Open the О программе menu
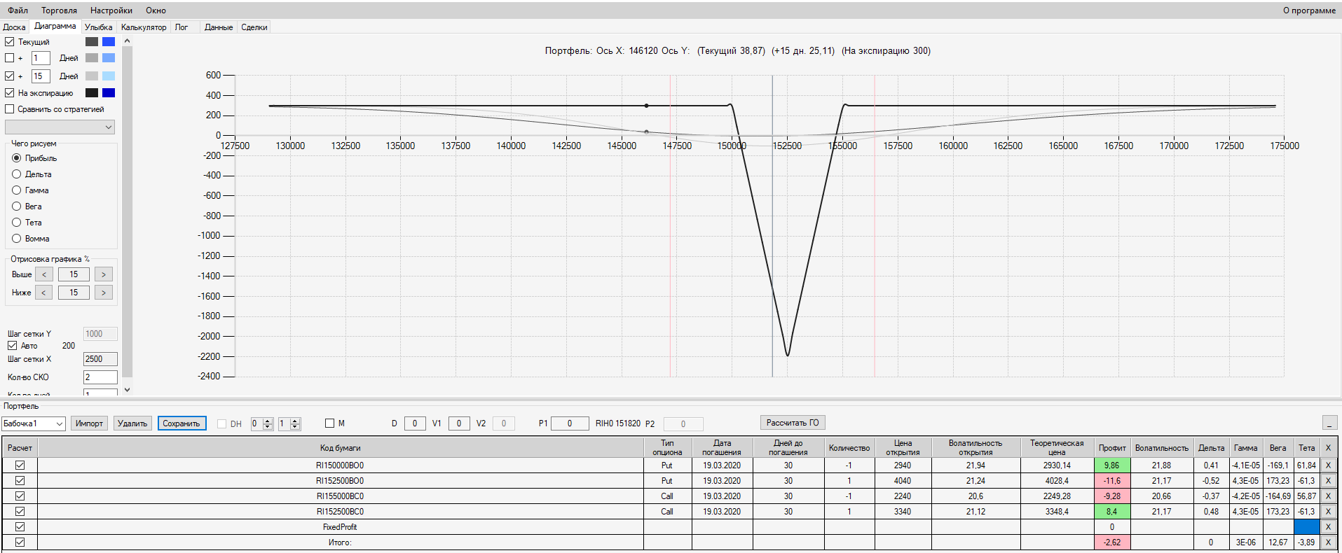The image size is (1342, 553). pyautogui.click(x=1309, y=10)
